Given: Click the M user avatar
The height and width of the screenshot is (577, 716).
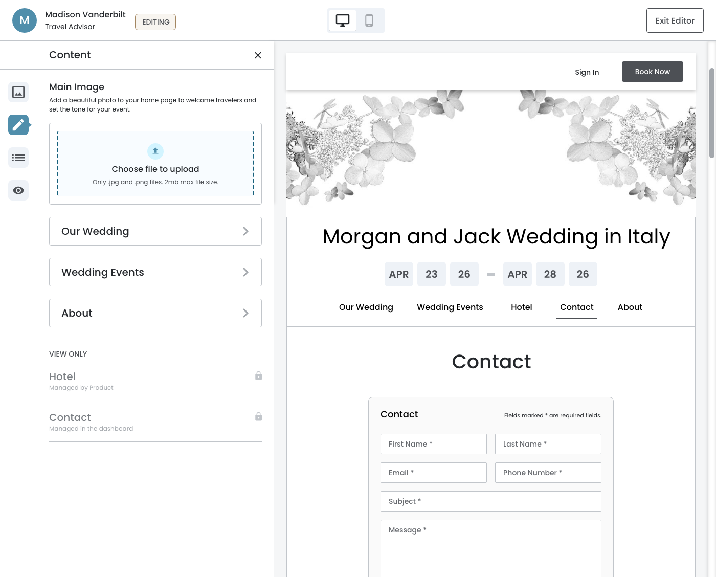Looking at the screenshot, I should (25, 20).
